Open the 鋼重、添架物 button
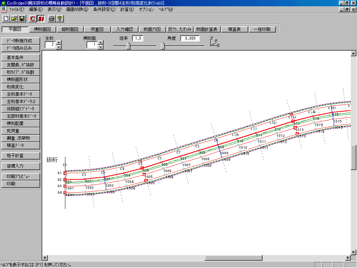Viewport: 357px width, 268px height. (x=21, y=138)
